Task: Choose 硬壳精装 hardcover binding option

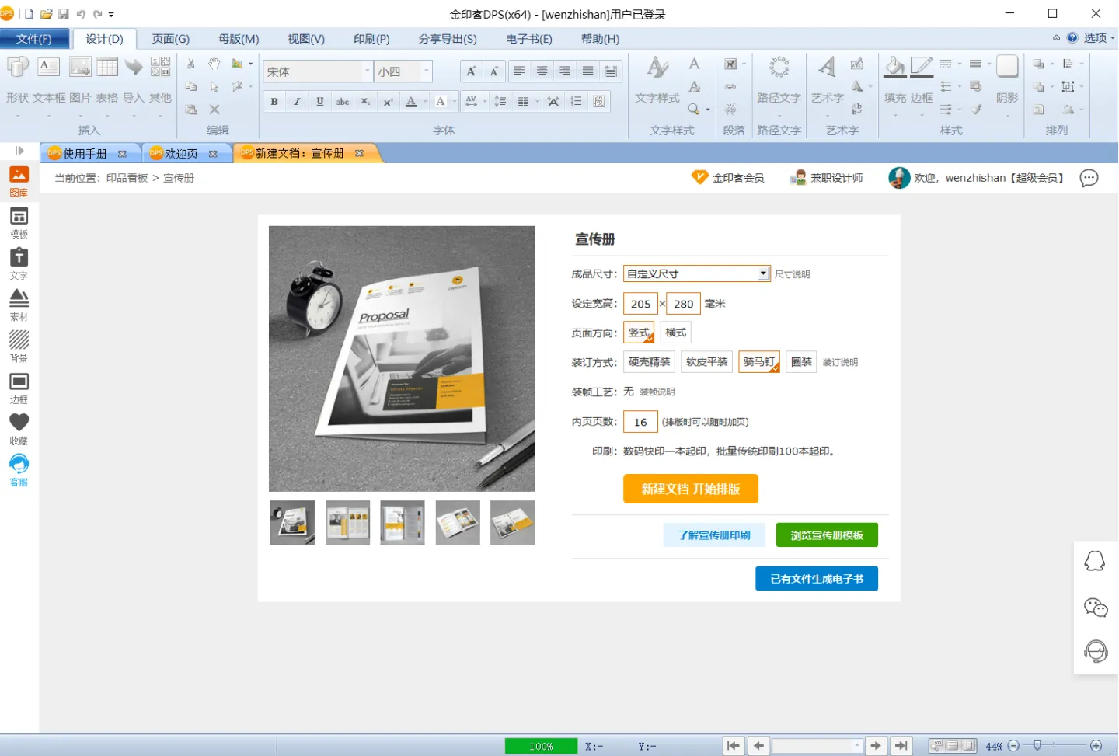Action: click(649, 362)
